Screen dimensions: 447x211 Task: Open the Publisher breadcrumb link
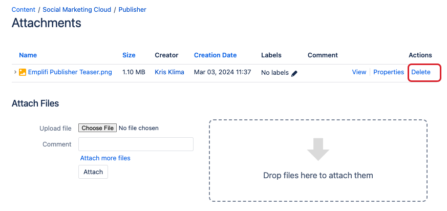tap(132, 9)
